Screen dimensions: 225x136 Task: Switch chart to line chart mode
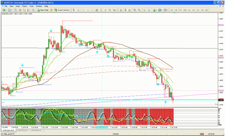[130, 10]
